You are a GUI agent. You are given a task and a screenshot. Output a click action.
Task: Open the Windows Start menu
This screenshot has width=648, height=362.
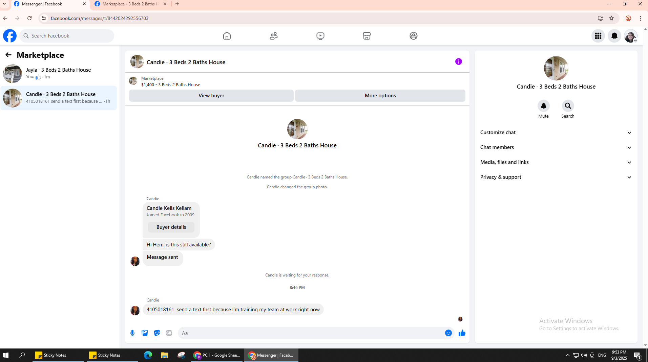(6, 355)
